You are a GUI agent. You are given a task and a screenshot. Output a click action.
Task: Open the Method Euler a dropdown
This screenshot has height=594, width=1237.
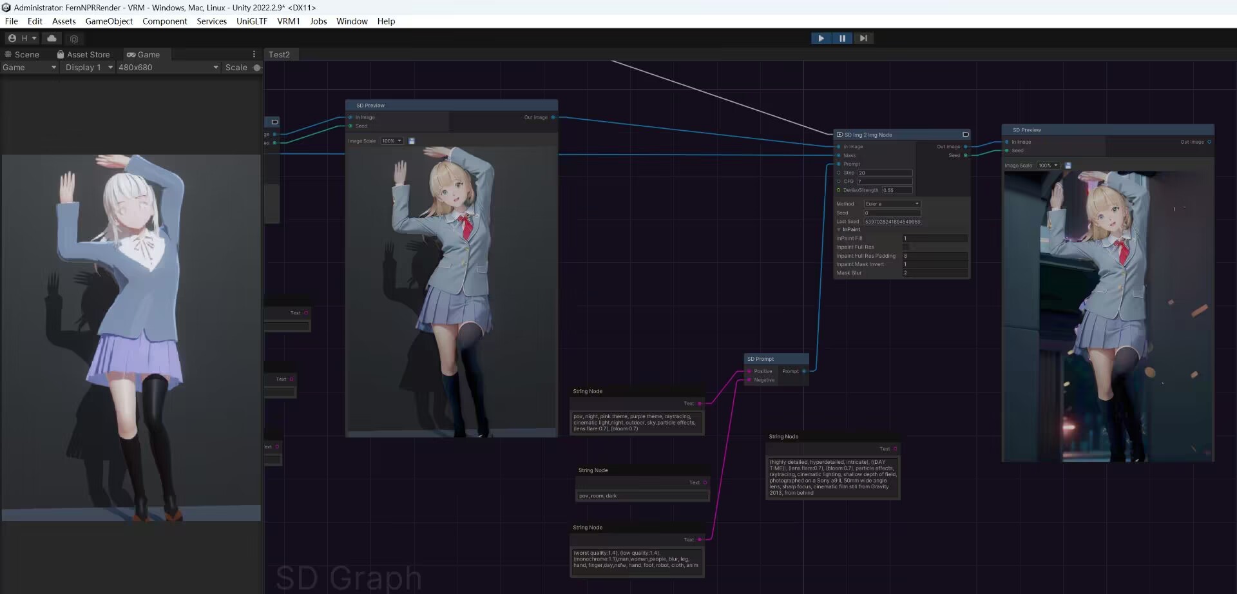(892, 204)
